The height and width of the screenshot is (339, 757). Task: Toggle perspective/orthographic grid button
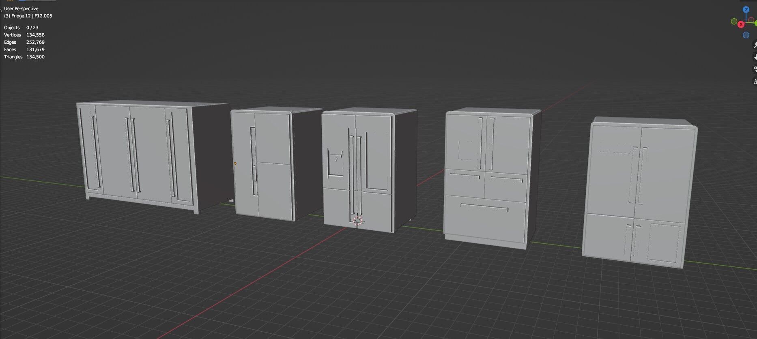pos(755,81)
